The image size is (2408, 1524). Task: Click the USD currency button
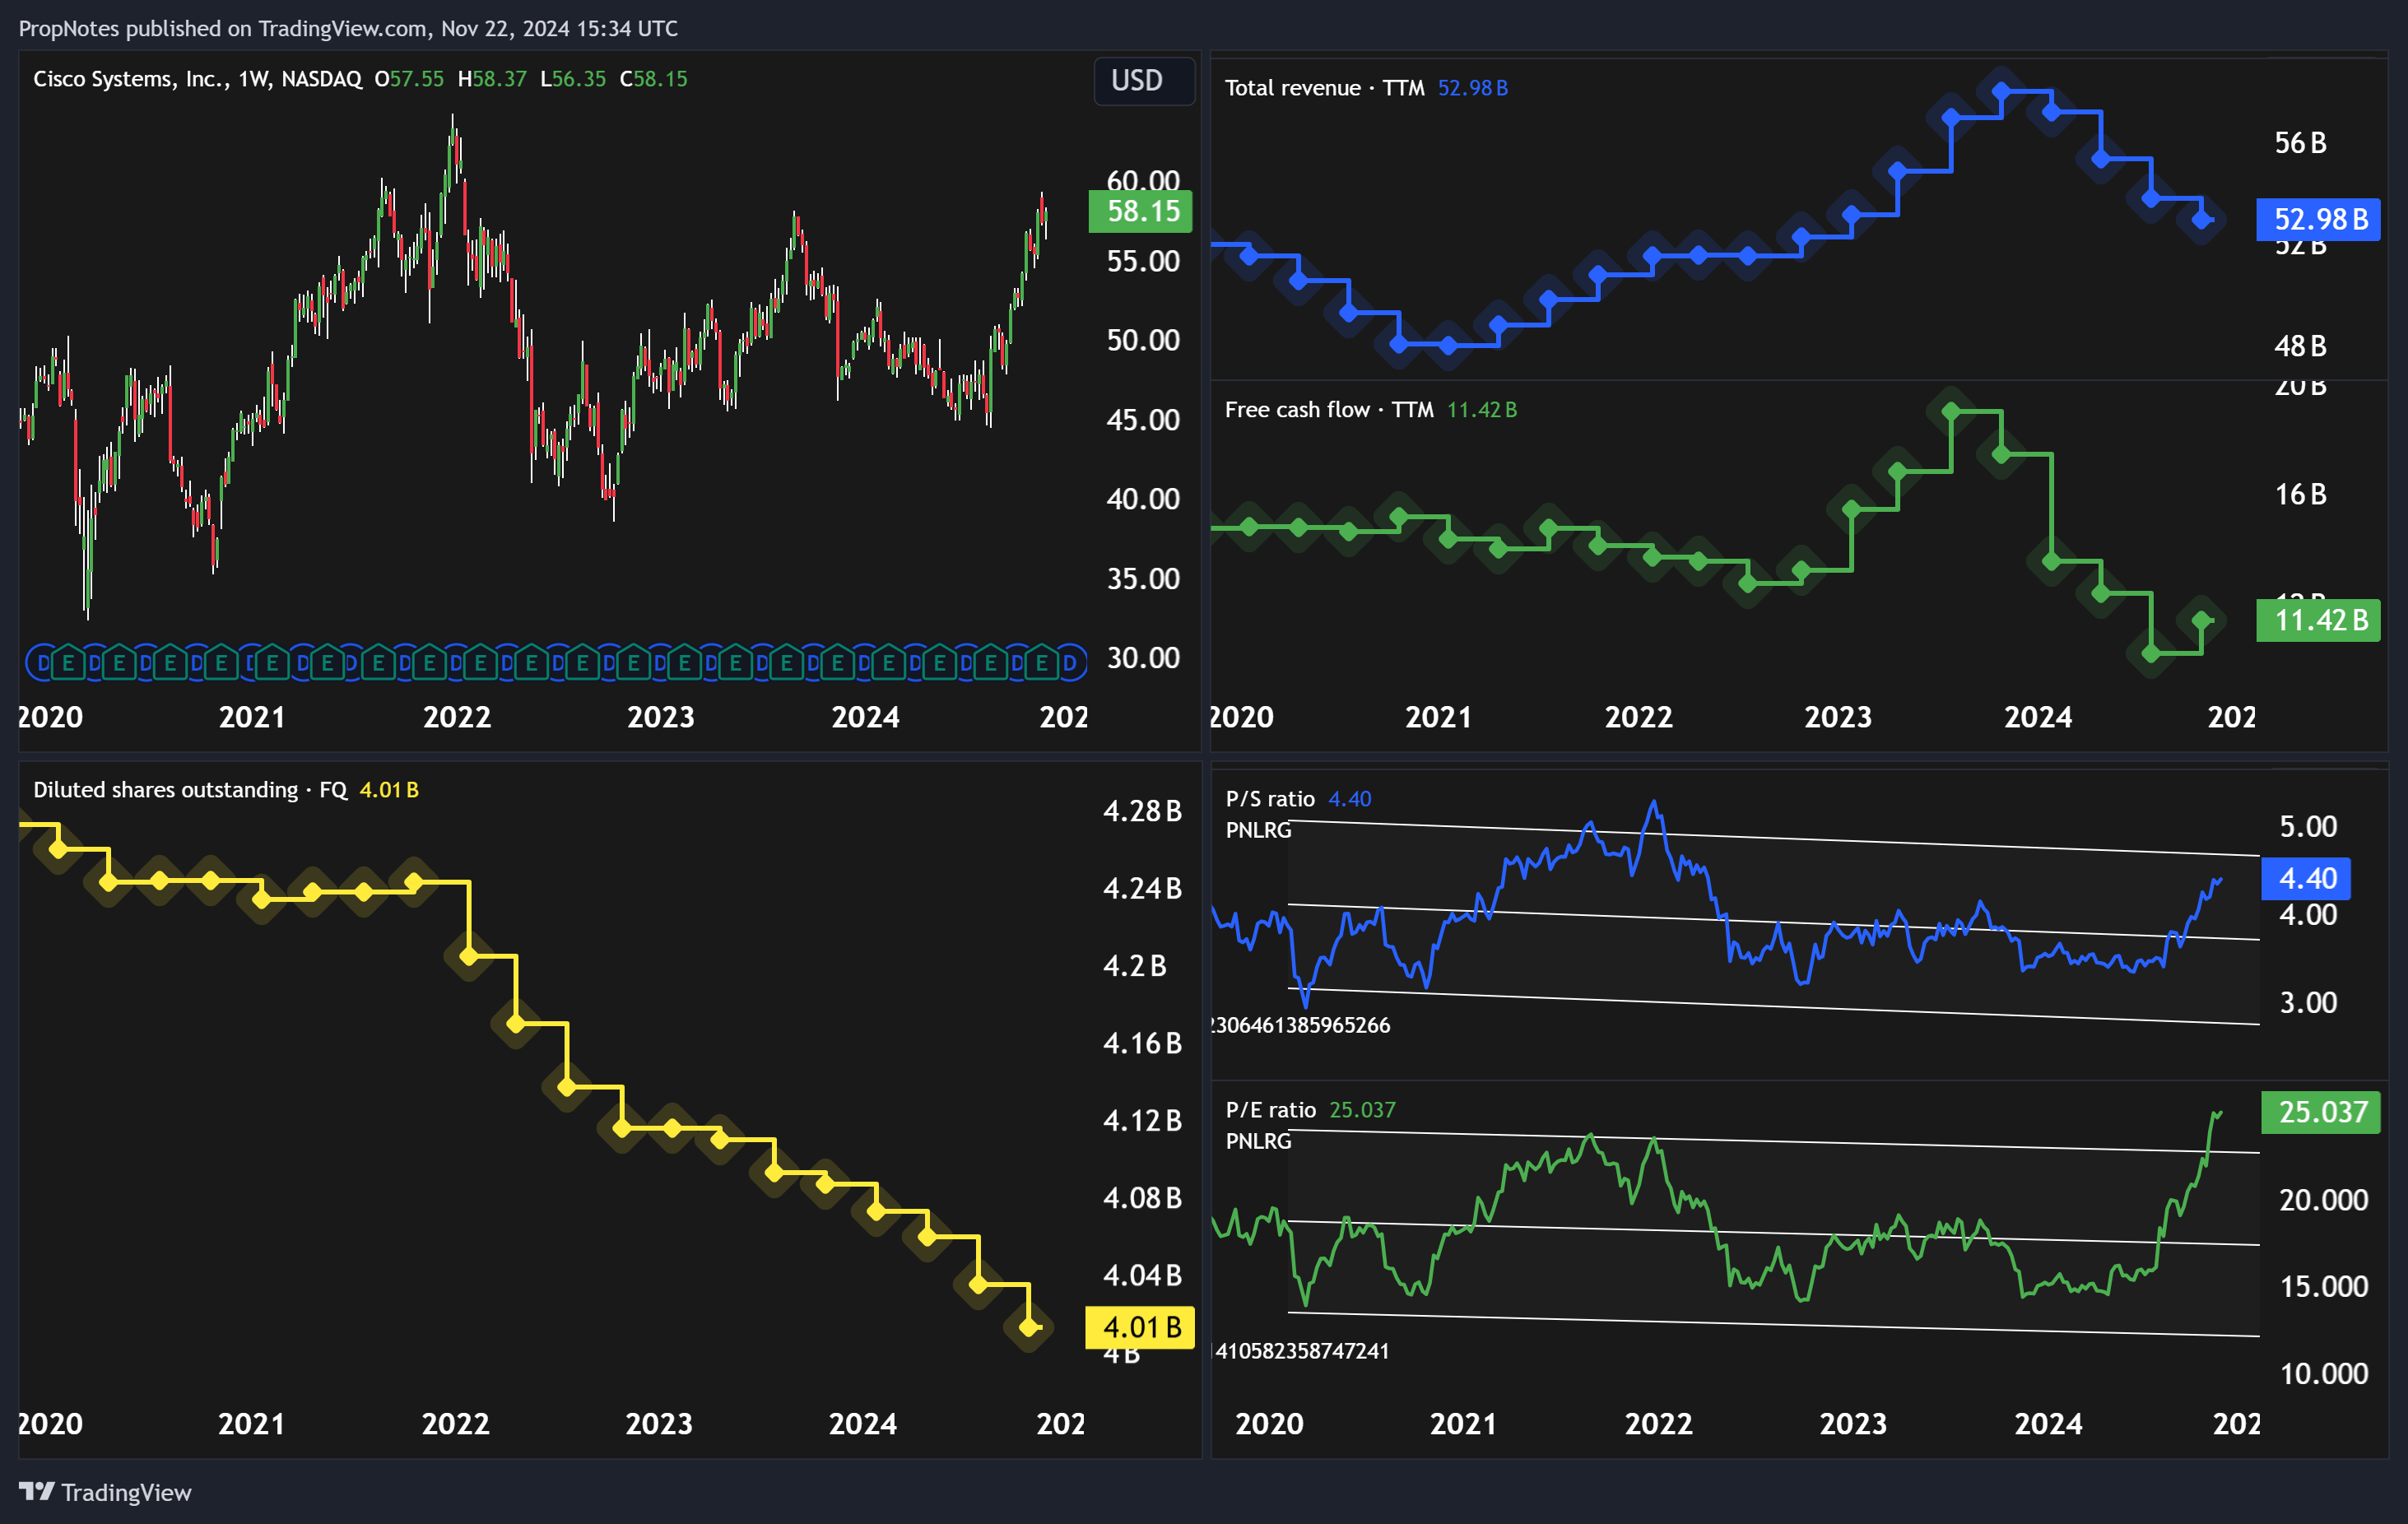[1143, 81]
